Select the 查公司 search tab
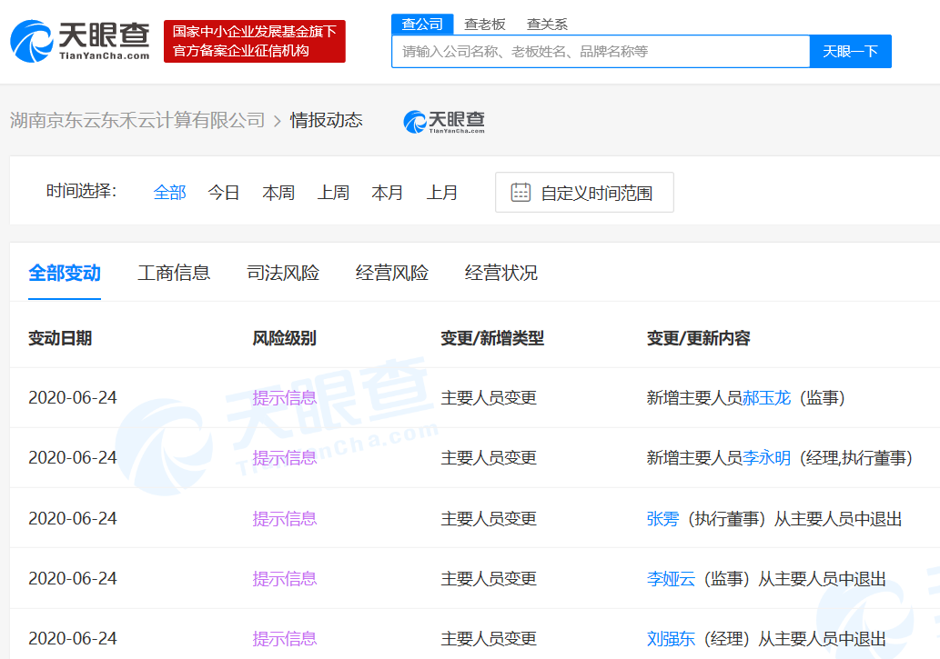The image size is (940, 659). click(x=422, y=25)
